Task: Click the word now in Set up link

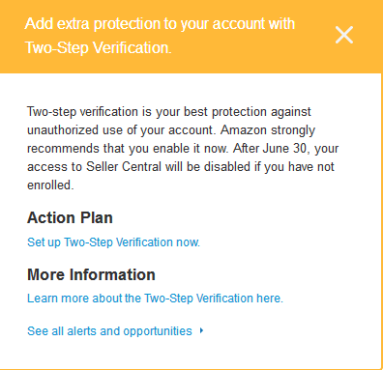Action: pyautogui.click(x=188, y=242)
